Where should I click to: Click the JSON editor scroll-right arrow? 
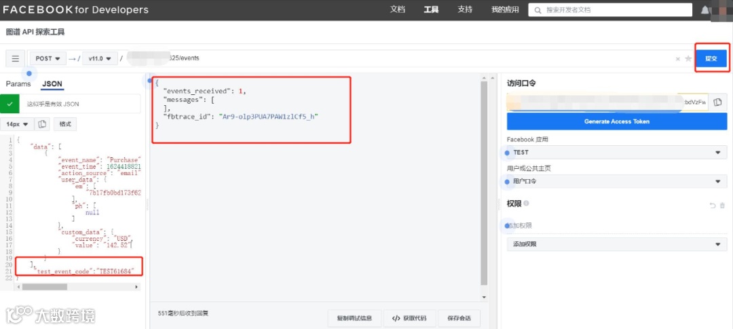pos(136,287)
